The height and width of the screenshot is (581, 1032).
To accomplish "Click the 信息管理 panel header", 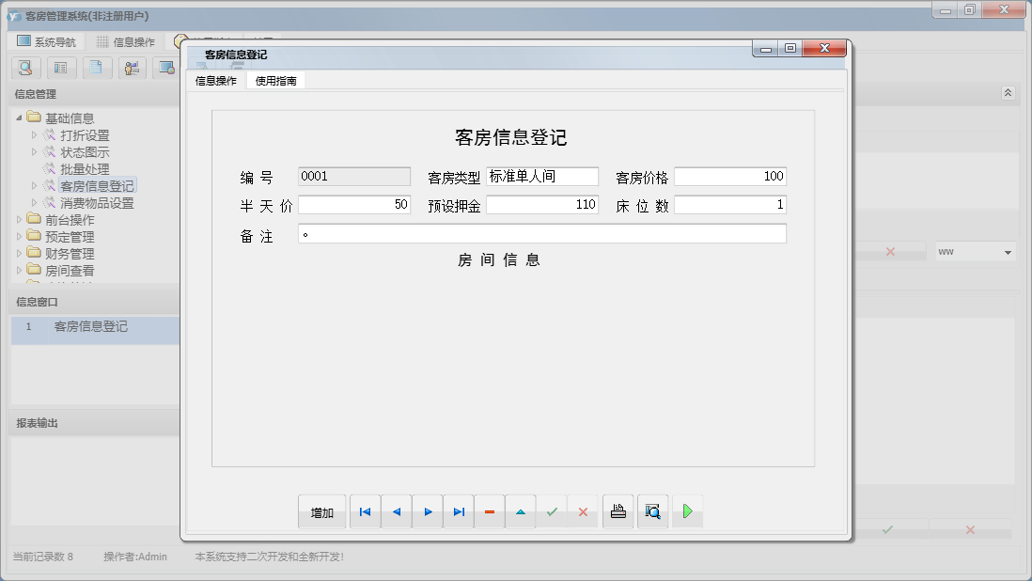I will point(95,94).
